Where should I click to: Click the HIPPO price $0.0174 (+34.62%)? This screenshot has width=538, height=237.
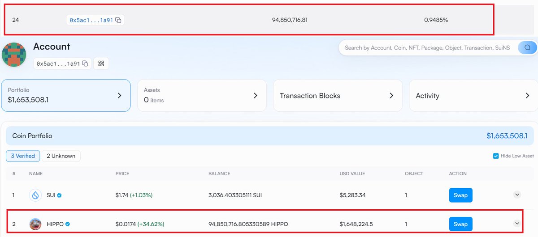pyautogui.click(x=139, y=224)
